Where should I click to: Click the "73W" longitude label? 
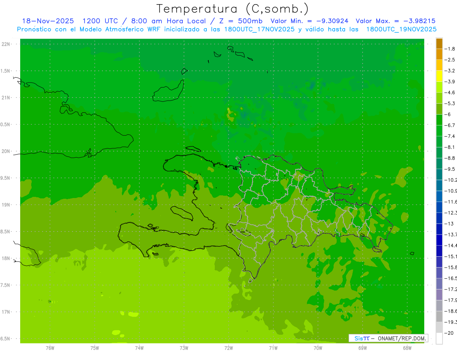coord(184,348)
